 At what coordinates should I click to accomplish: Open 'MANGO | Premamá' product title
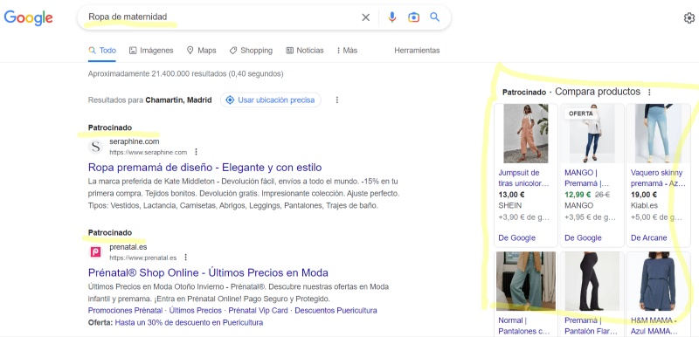(586, 178)
